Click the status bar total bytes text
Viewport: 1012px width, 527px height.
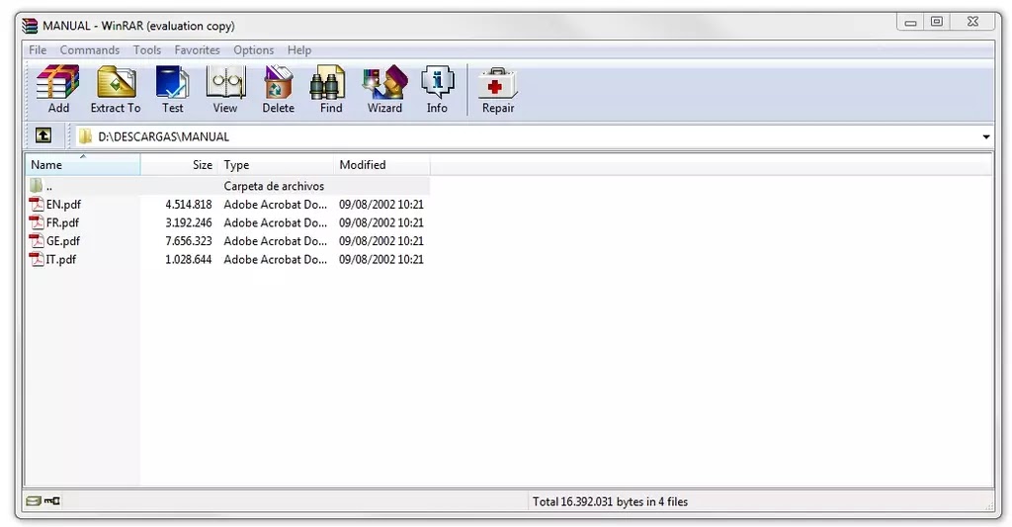[x=610, y=501]
